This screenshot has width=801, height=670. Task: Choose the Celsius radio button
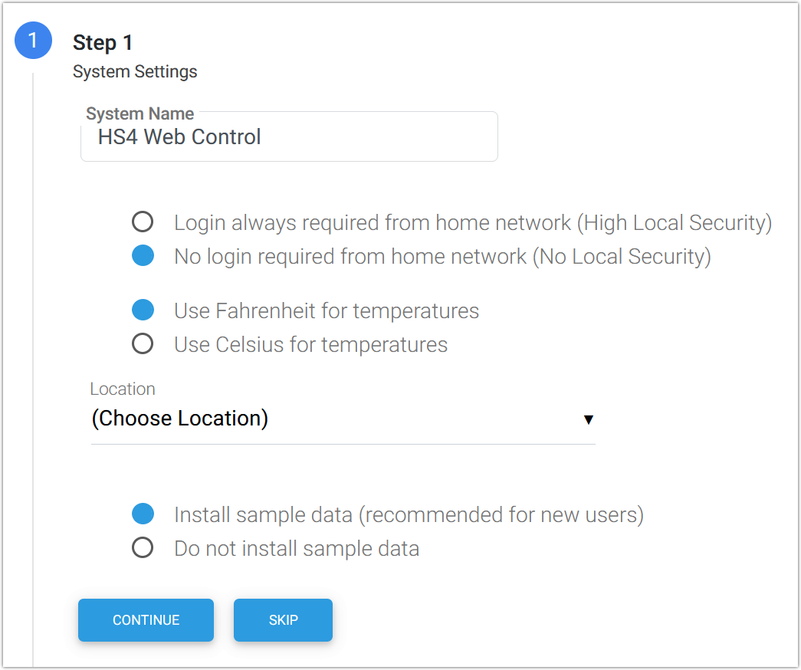tap(143, 344)
